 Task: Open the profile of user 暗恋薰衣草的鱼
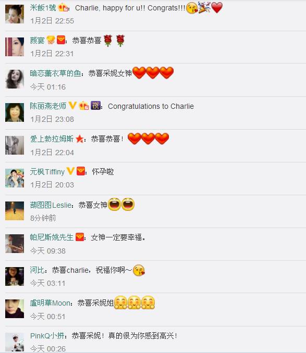(x=55, y=73)
